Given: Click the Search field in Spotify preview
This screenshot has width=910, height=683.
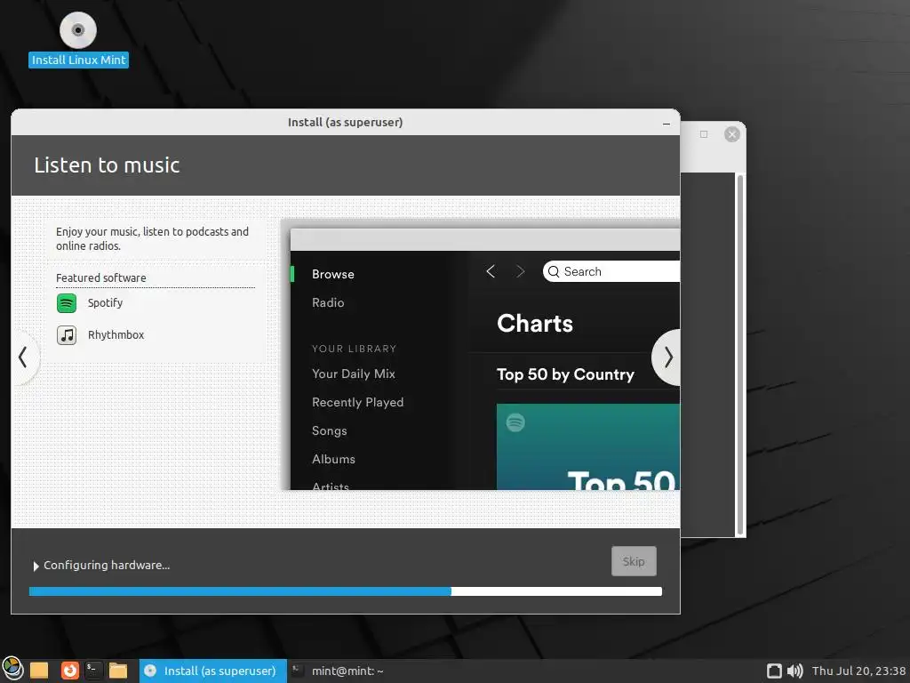Looking at the screenshot, I should click(x=611, y=271).
